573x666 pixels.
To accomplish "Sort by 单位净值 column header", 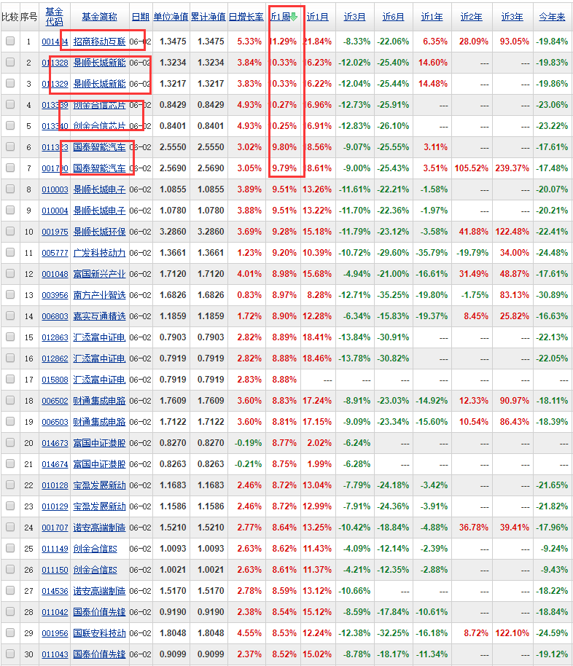I will pos(171,17).
